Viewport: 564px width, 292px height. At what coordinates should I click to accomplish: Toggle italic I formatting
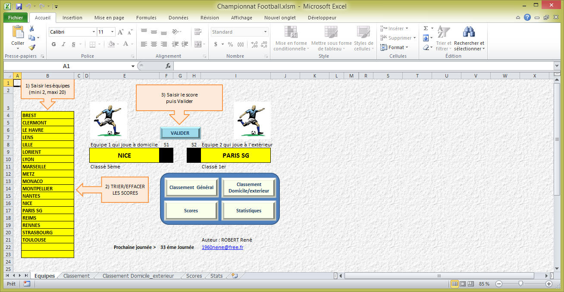63,44
